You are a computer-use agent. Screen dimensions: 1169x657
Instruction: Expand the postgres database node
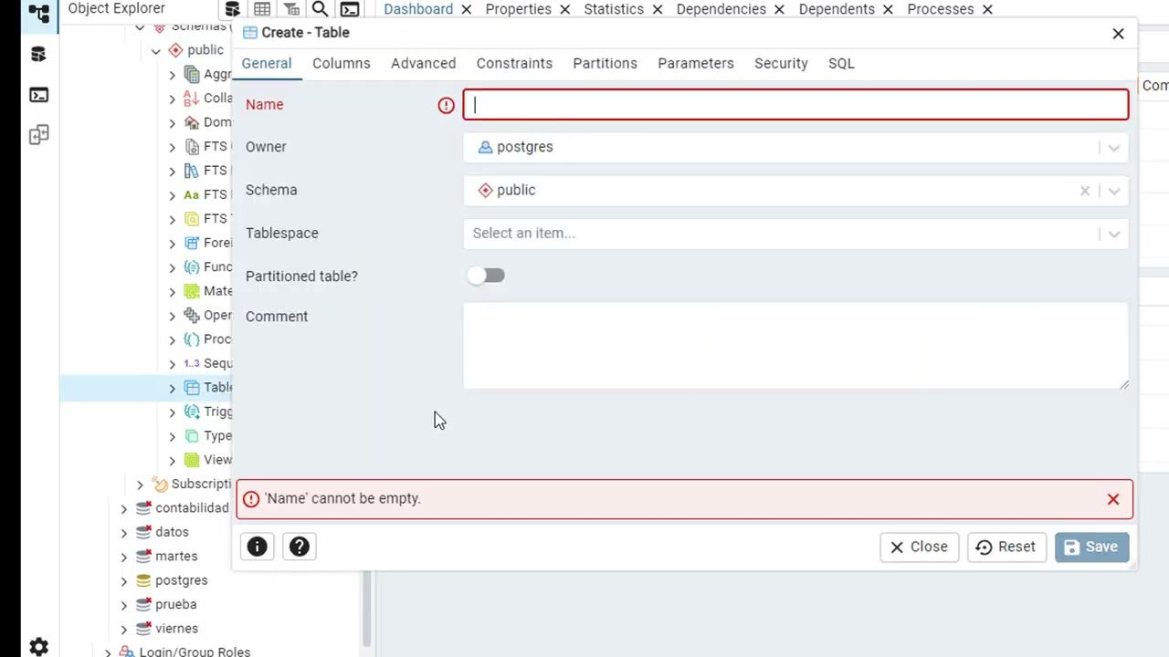tap(124, 580)
